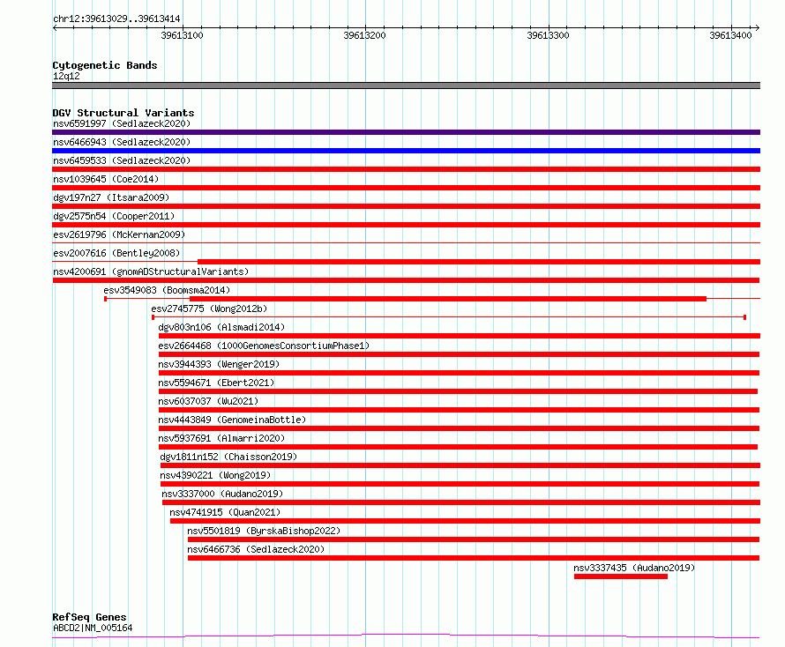
Task: Select the nsv3337435 (Audano2019) label
Action: [634, 568]
